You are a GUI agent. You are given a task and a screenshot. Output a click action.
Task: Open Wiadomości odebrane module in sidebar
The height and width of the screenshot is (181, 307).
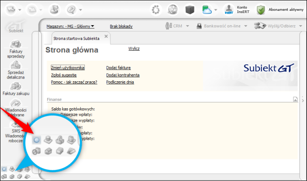(x=16, y=108)
